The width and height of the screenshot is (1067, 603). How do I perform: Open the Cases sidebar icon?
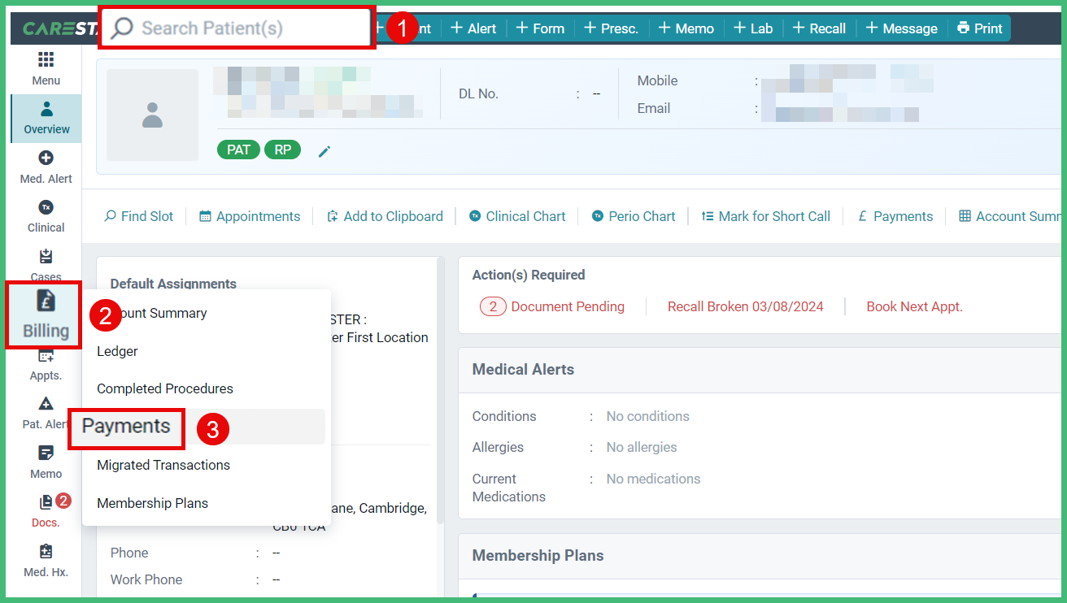46,265
